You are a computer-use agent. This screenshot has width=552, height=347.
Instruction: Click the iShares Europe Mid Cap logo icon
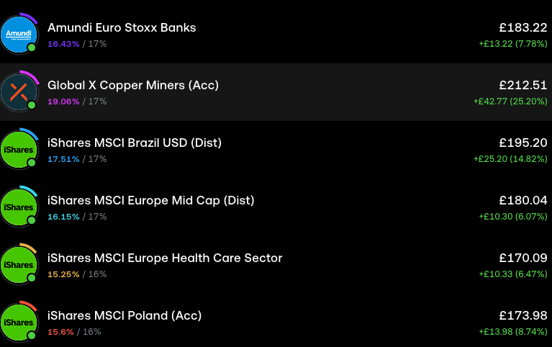click(19, 207)
